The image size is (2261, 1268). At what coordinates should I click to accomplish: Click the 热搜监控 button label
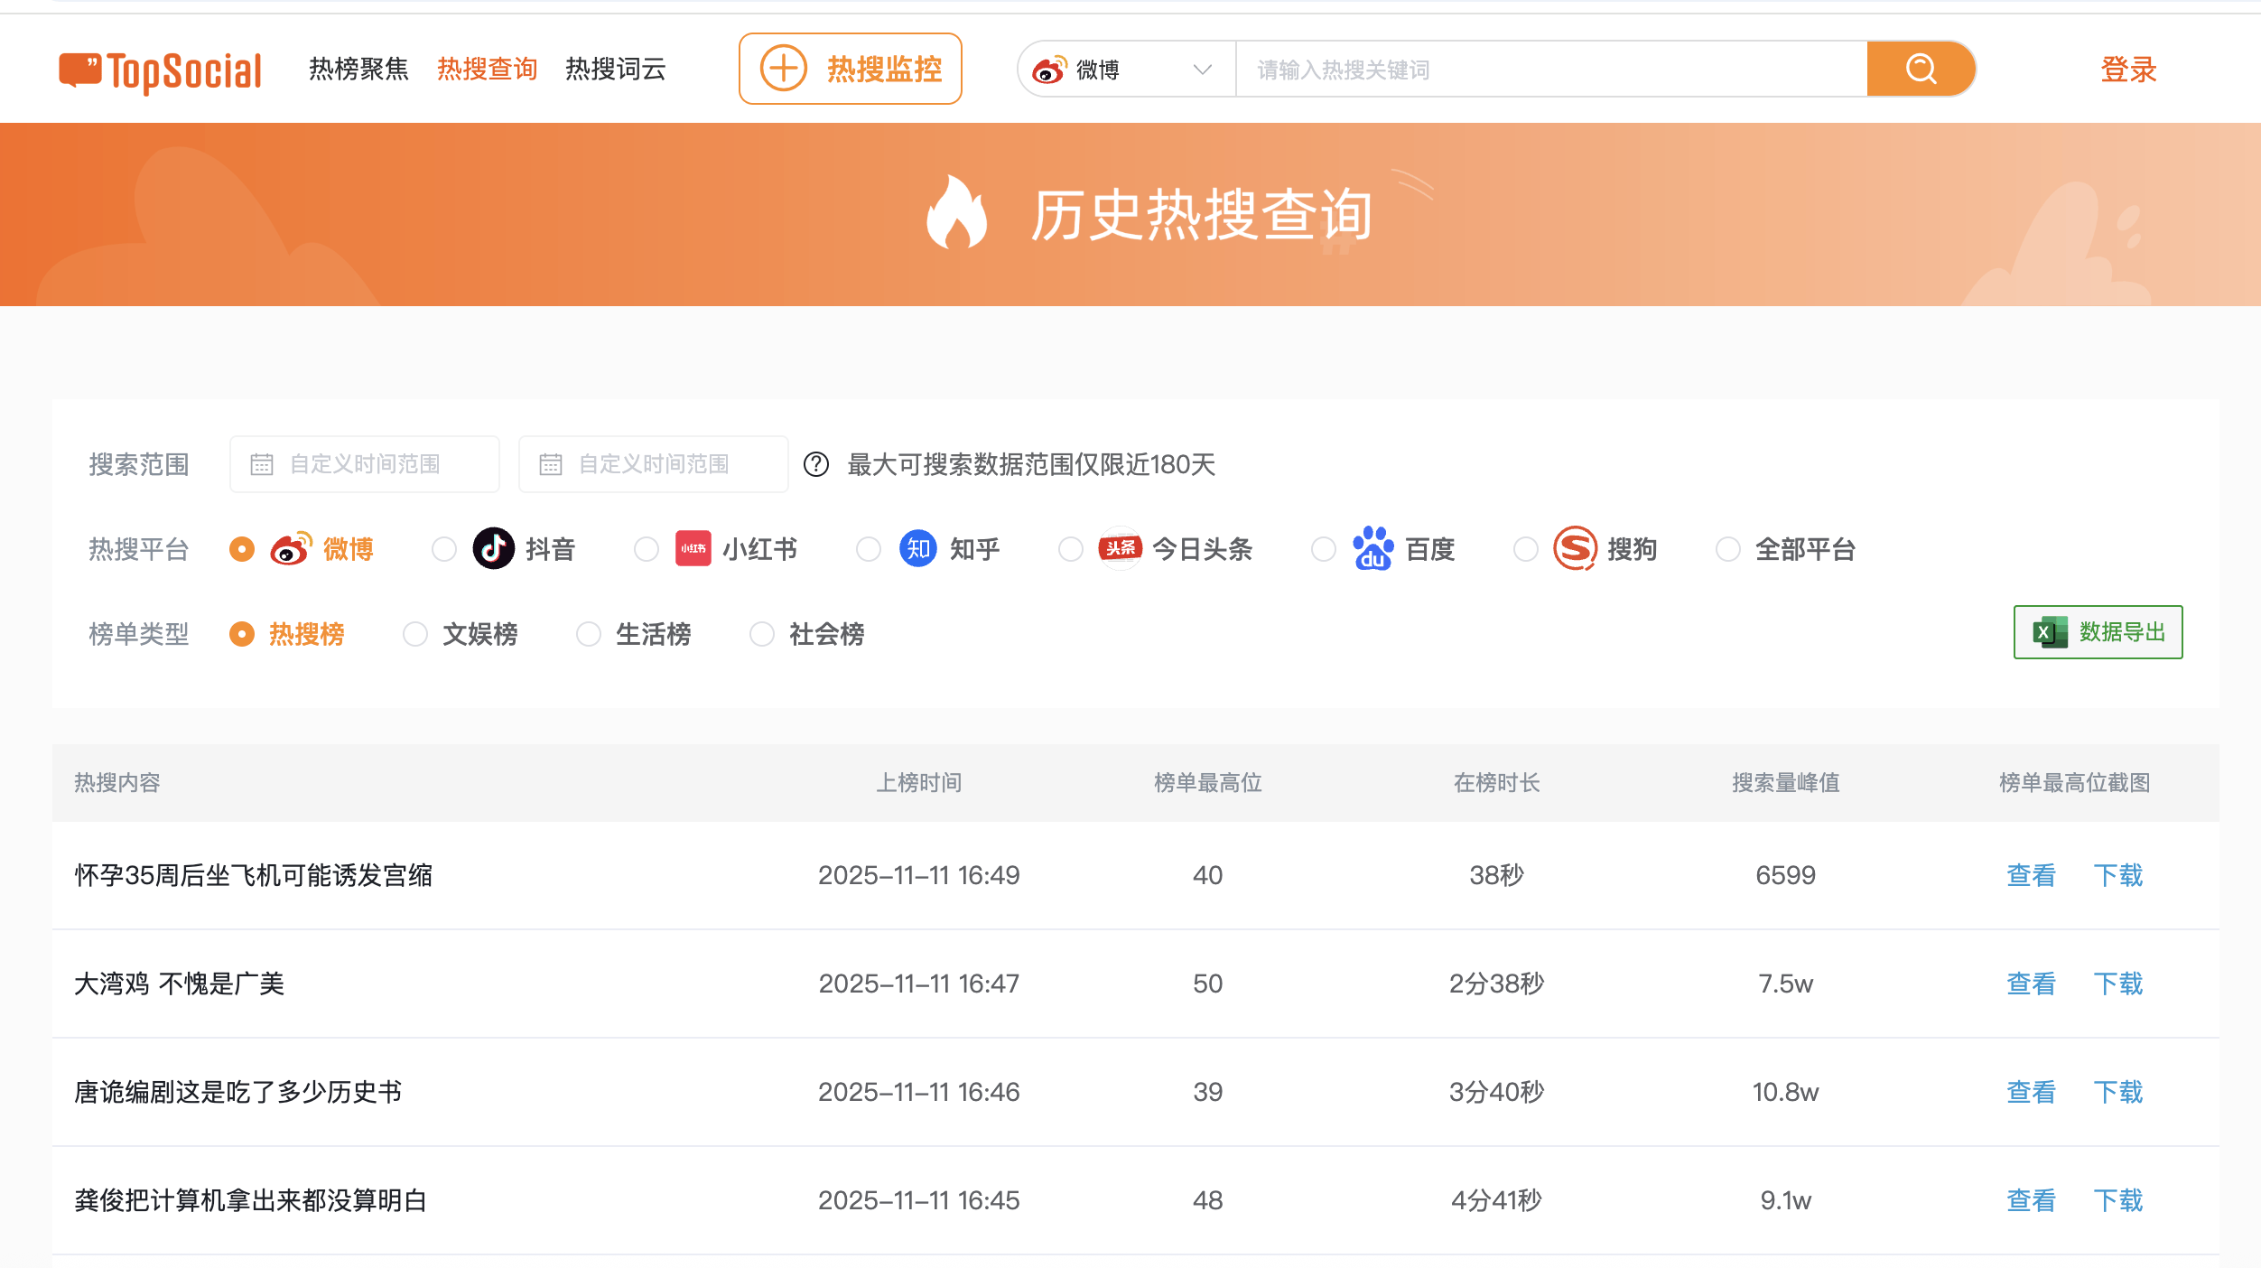884,69
